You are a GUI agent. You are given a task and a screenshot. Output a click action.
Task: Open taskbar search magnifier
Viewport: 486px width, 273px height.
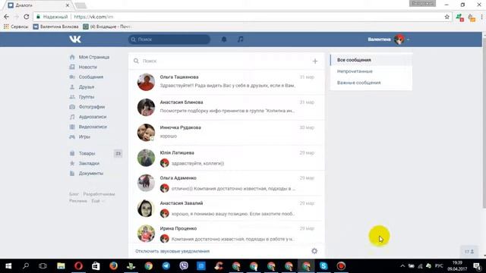(26, 266)
